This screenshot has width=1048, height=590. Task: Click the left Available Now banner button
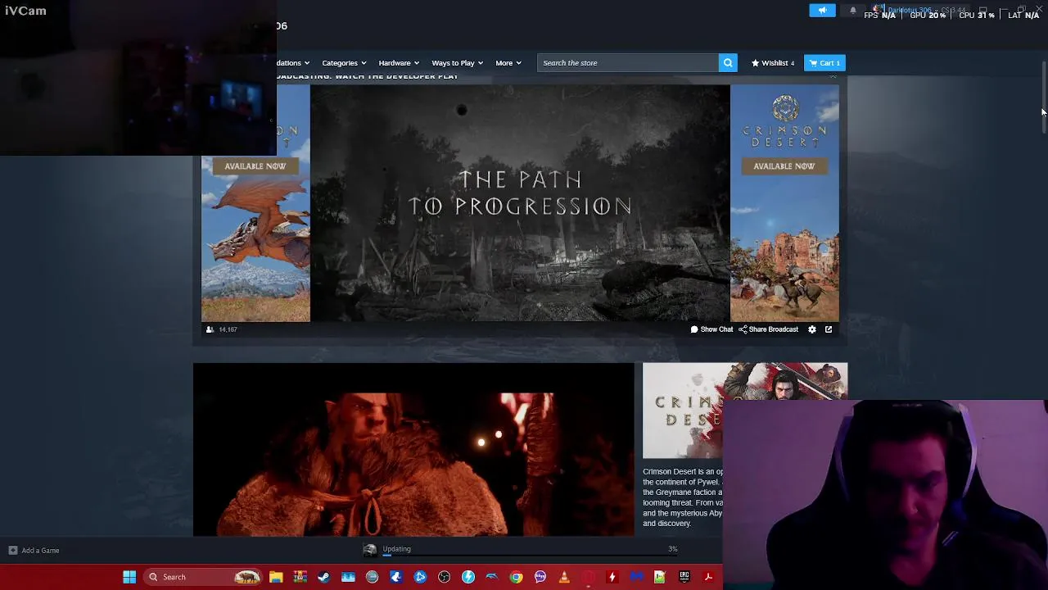tap(255, 166)
